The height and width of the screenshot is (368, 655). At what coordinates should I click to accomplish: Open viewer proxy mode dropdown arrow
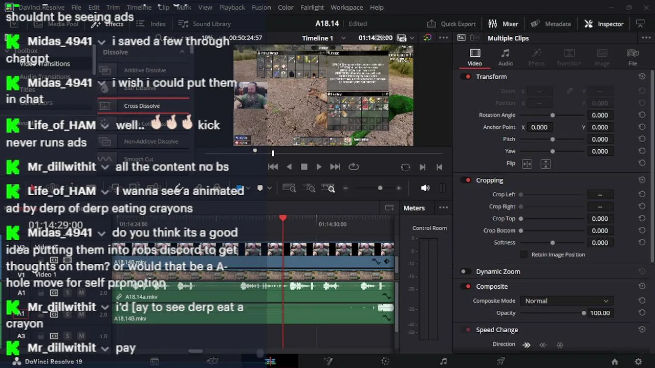(412, 38)
